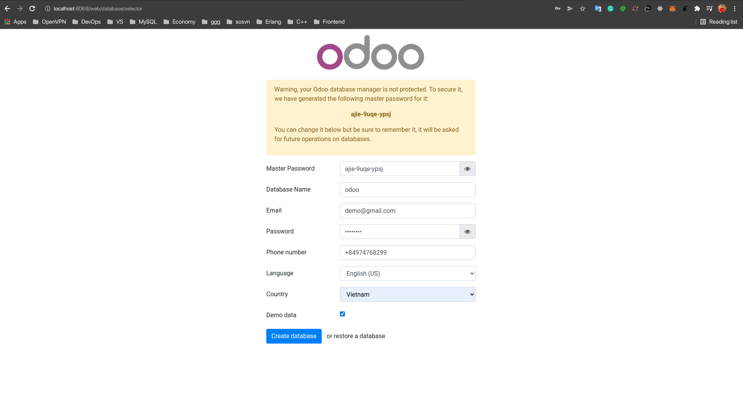Image resolution: width=743 pixels, height=394 pixels.
Task: Focus the Password input field
Action: tap(400, 232)
